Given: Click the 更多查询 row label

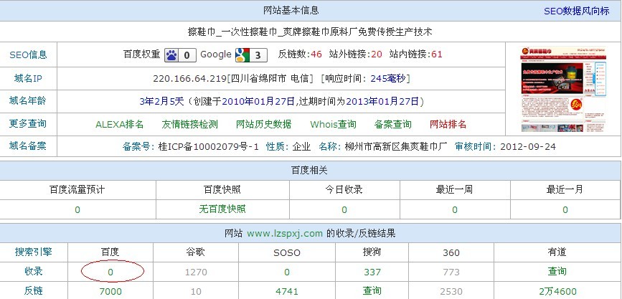Looking at the screenshot, I should [28, 124].
